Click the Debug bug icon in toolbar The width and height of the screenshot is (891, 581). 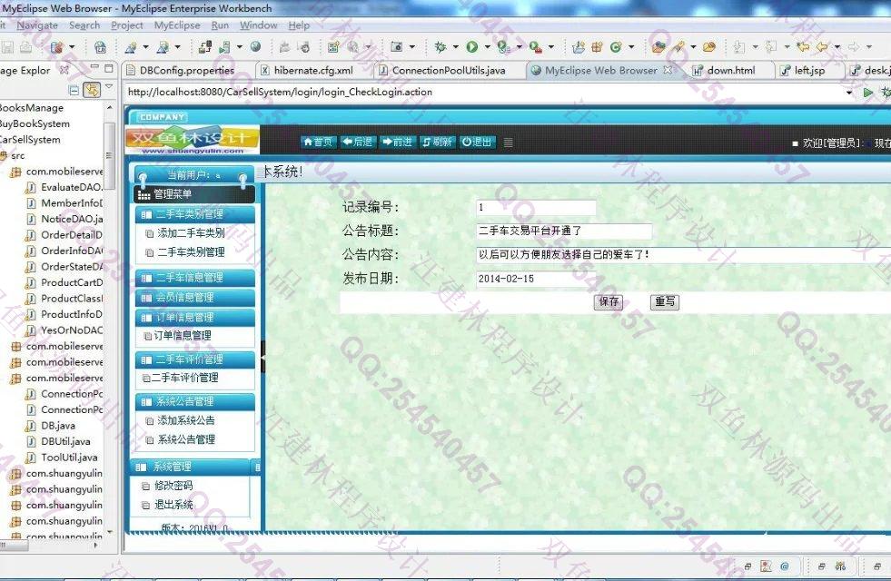[x=441, y=47]
